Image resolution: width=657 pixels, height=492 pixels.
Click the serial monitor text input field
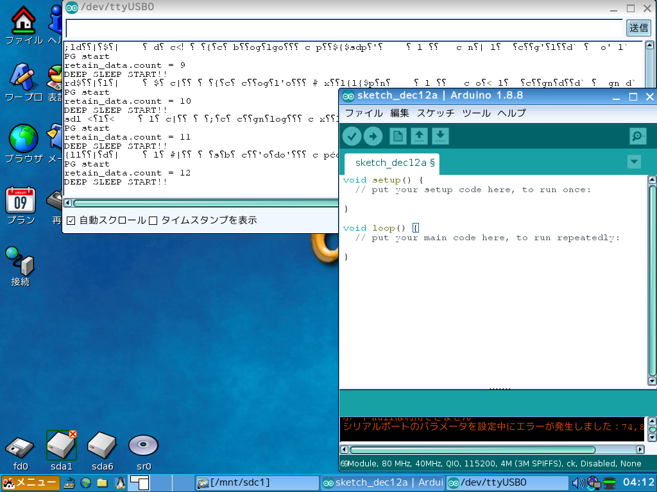click(x=344, y=28)
